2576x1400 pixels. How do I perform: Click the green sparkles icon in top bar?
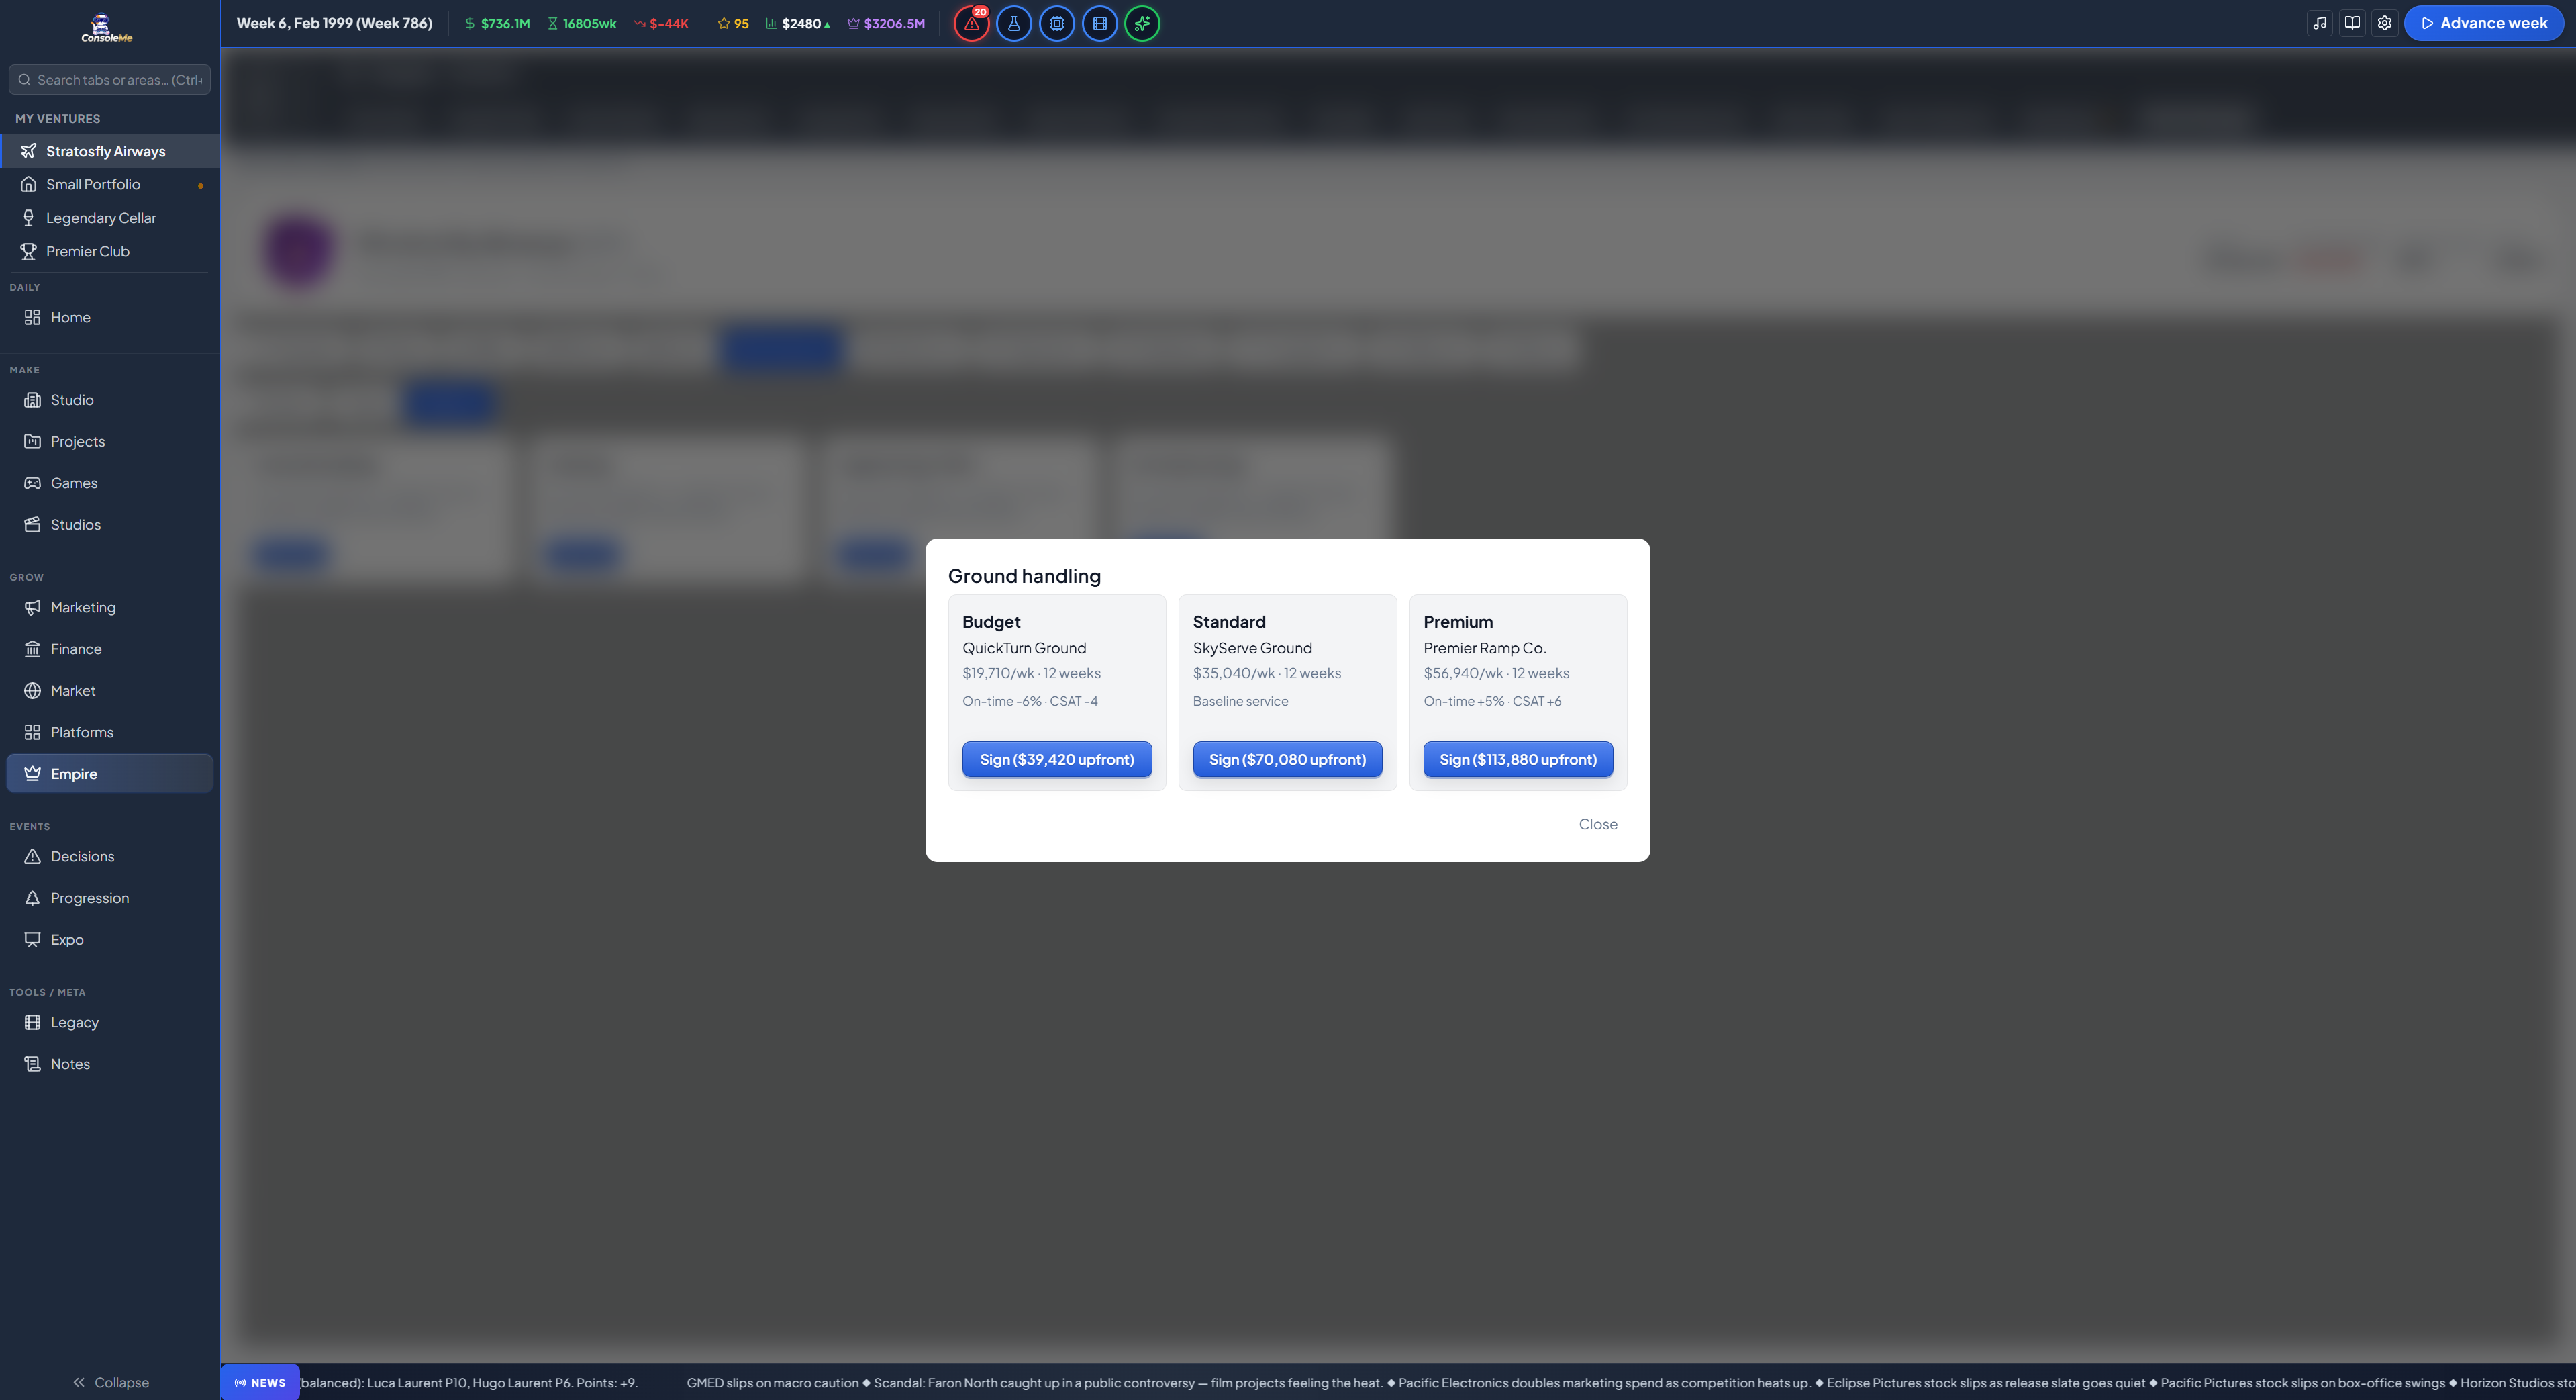pyautogui.click(x=1142, y=23)
